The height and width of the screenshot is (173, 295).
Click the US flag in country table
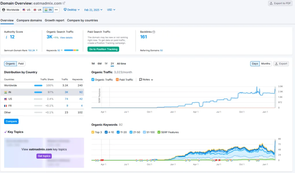coord(6,99)
